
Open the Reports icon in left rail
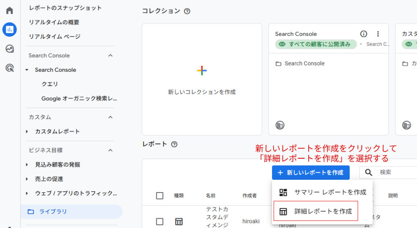point(9,29)
